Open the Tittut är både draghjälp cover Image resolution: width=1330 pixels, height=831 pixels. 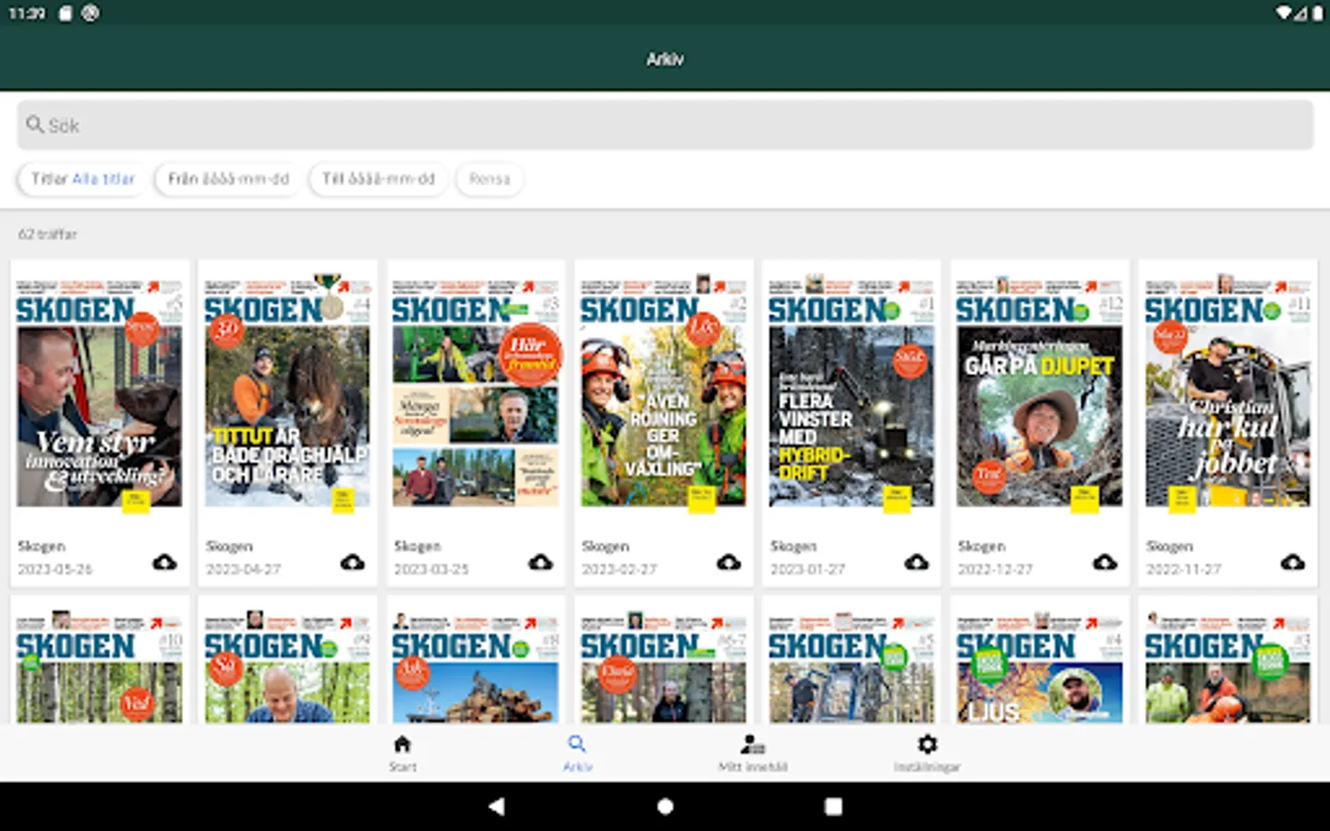click(x=287, y=392)
